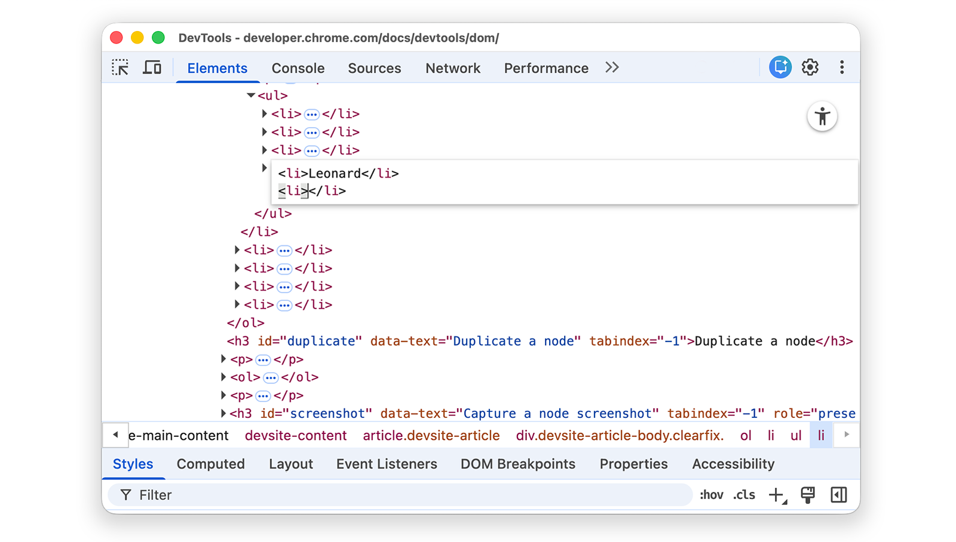Select the devsite-content breadcrumb
956x542 pixels.
point(295,435)
